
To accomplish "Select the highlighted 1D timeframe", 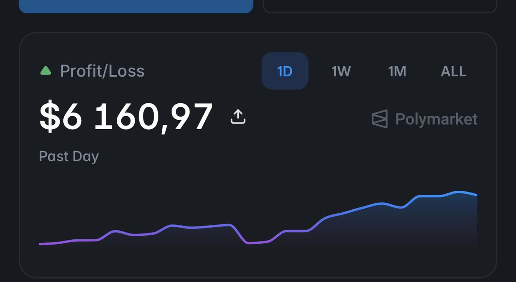I will pyautogui.click(x=284, y=71).
